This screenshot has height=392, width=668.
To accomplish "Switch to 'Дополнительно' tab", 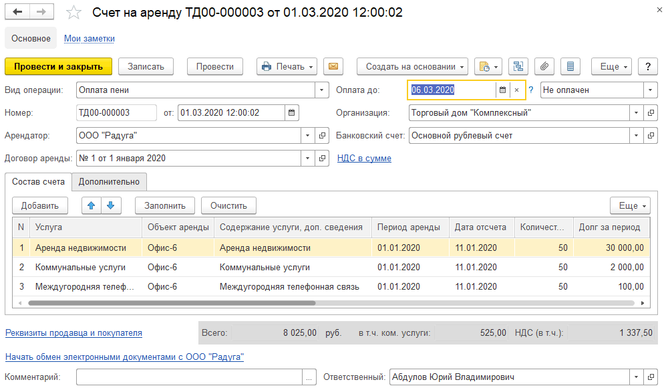I will tap(109, 182).
